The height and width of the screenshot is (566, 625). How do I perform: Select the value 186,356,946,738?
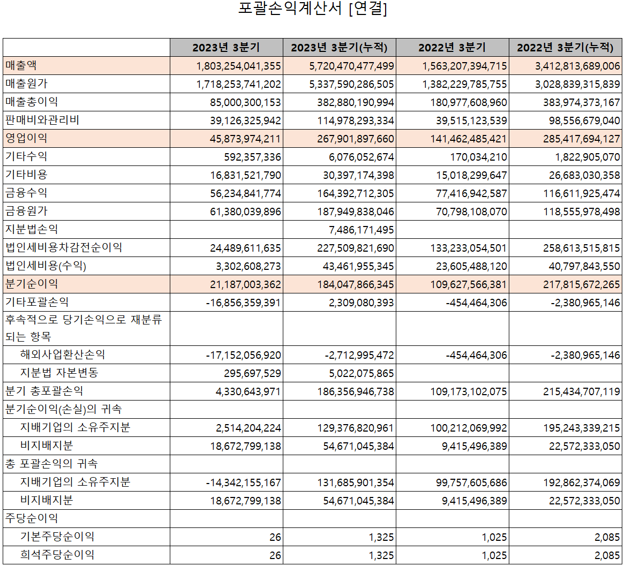click(356, 391)
